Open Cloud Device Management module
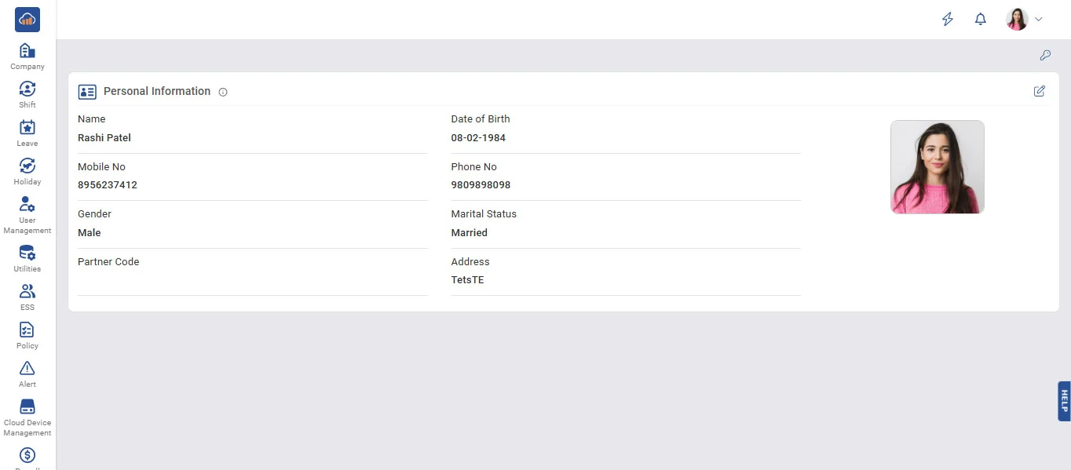This screenshot has width=1071, height=470. (x=27, y=416)
